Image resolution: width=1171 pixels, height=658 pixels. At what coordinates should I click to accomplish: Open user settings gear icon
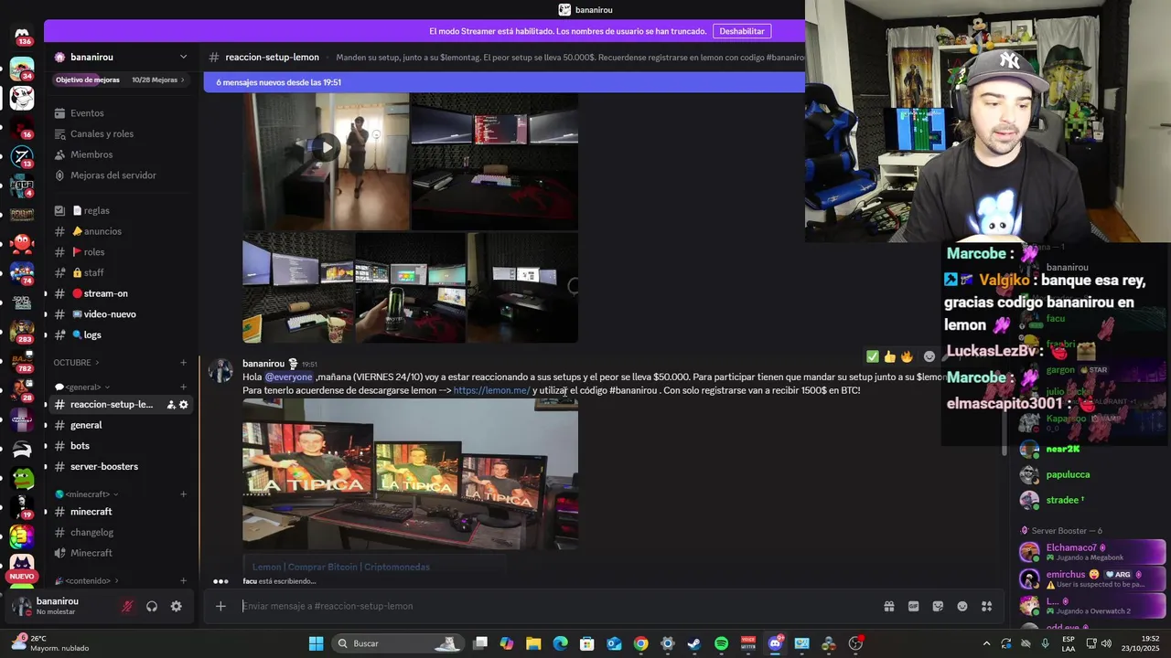[176, 606]
